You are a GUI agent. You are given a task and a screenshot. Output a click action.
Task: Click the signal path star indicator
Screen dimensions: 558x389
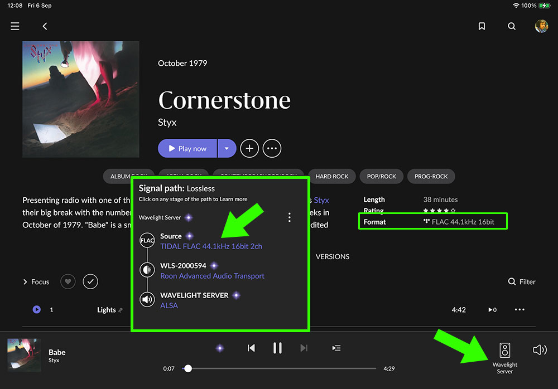click(x=220, y=348)
